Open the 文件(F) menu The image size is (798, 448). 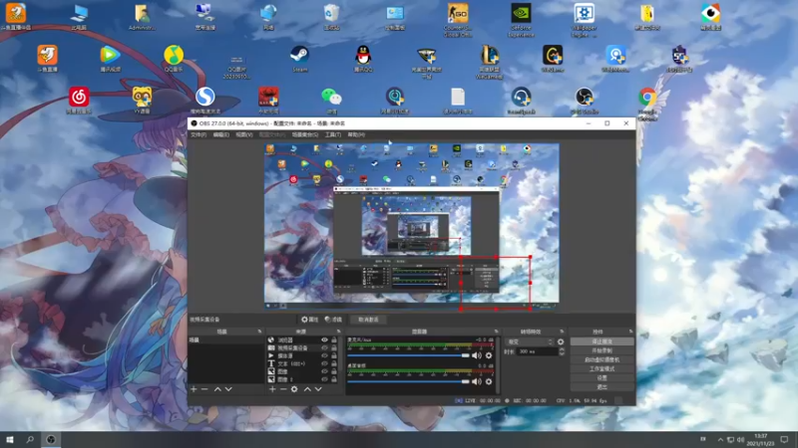coord(198,134)
